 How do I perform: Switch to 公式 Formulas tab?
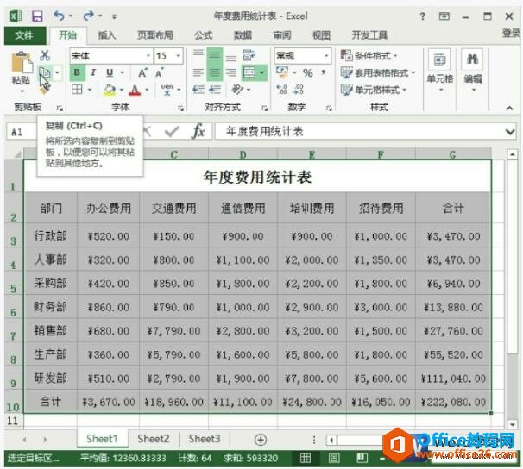204,35
